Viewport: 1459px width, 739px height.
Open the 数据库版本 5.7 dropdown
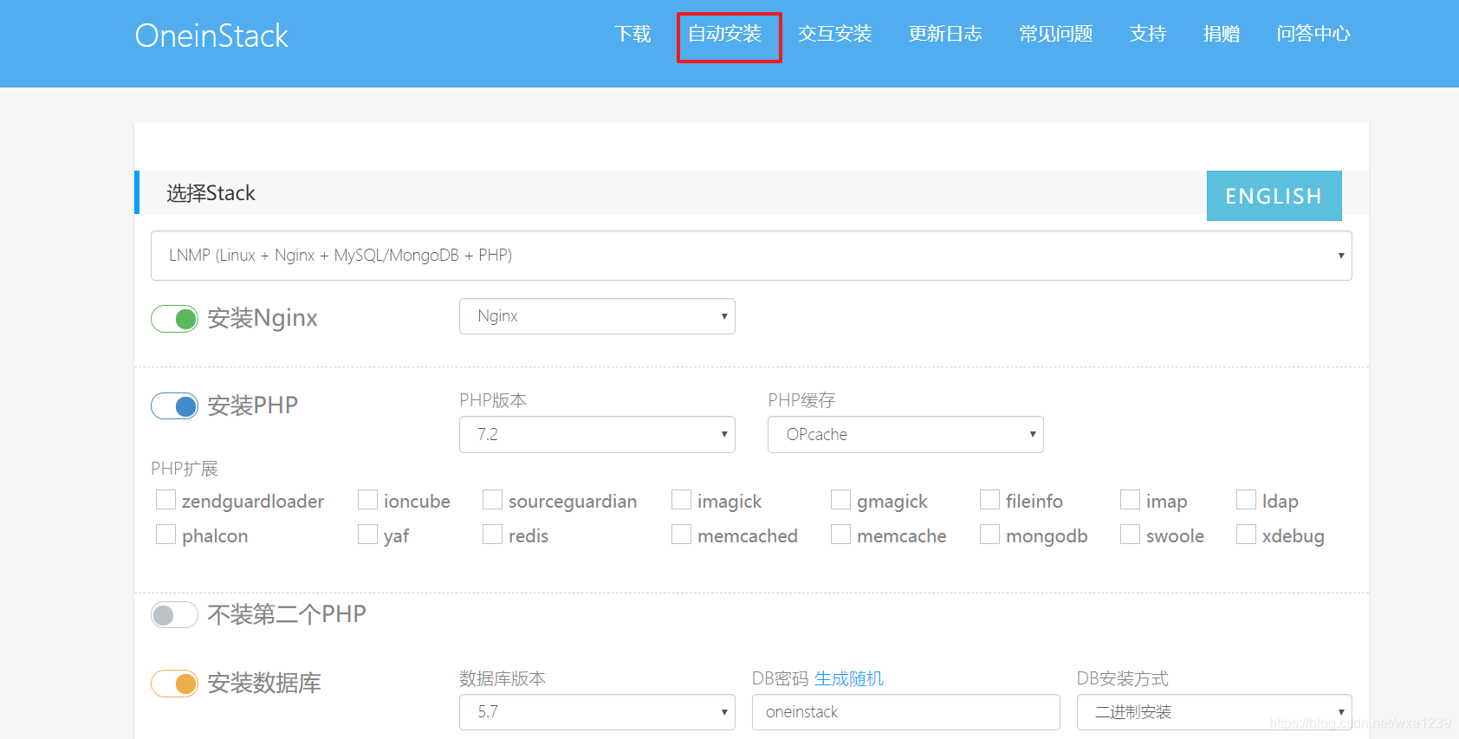click(597, 712)
